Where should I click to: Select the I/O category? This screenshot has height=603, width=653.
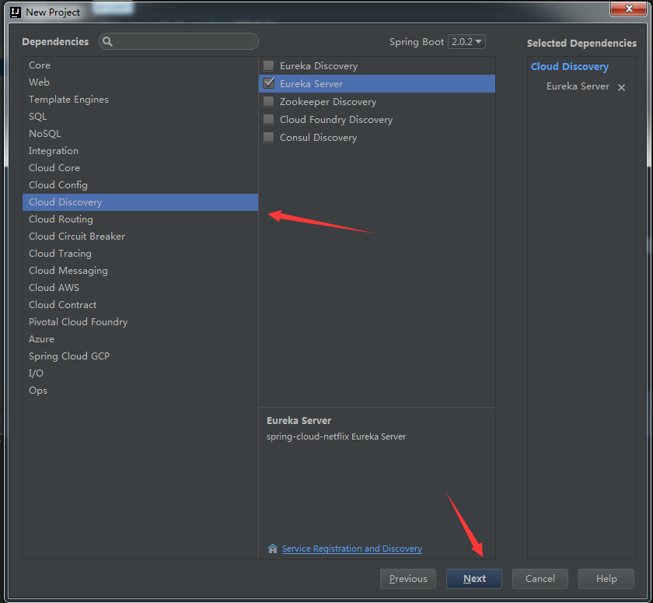pos(141,373)
